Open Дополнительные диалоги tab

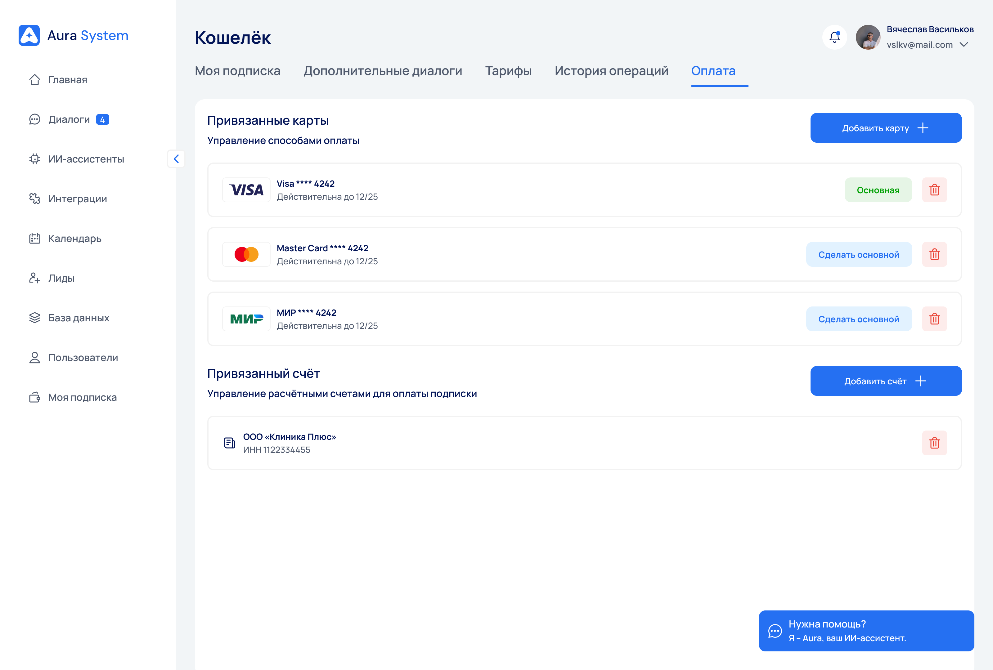[x=382, y=71]
